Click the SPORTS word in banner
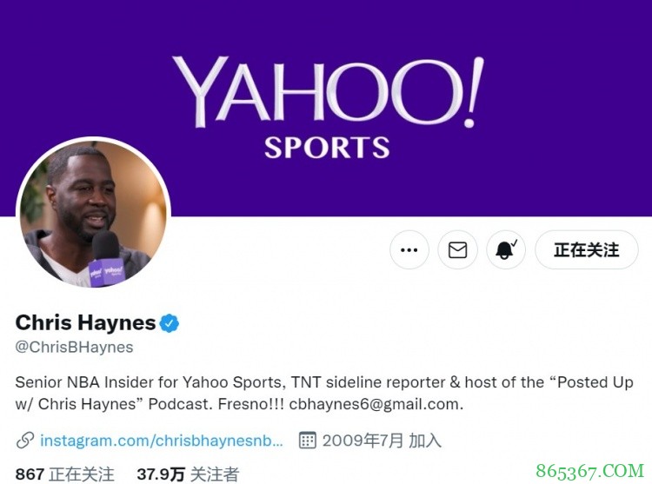This screenshot has width=652, height=484. point(327,148)
